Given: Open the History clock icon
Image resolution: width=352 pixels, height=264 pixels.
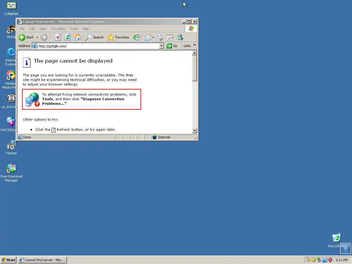Looking at the screenshot, I should pyautogui.click(x=137, y=37).
